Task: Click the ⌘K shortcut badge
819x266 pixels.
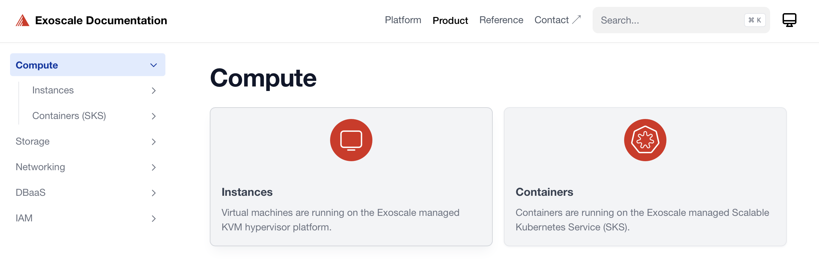Action: 755,20
